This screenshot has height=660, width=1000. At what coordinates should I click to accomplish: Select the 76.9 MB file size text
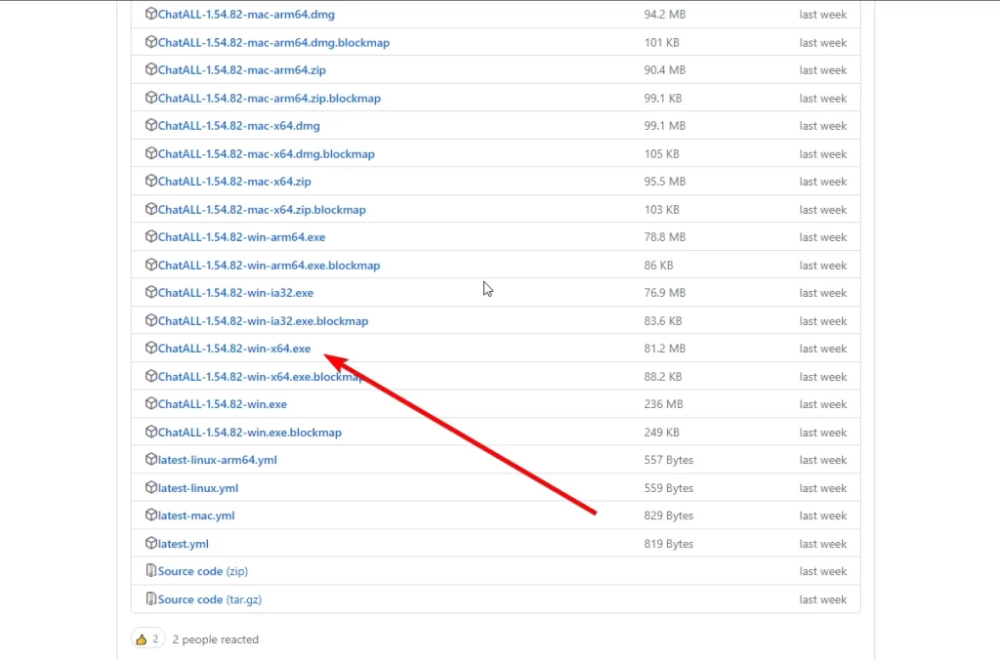tap(664, 293)
